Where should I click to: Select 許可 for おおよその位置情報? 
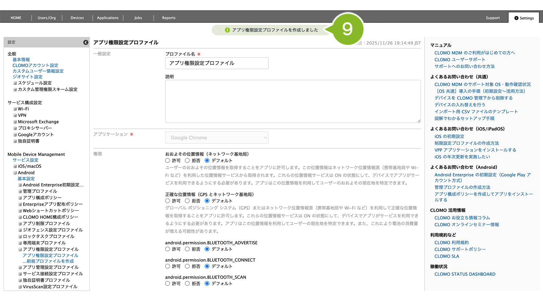(x=168, y=160)
